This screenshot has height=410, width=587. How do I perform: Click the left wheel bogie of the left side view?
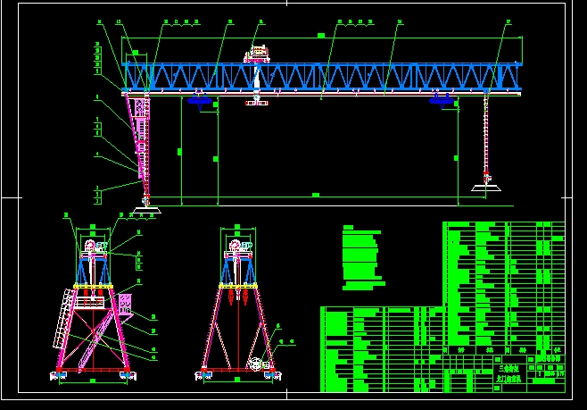point(59,375)
